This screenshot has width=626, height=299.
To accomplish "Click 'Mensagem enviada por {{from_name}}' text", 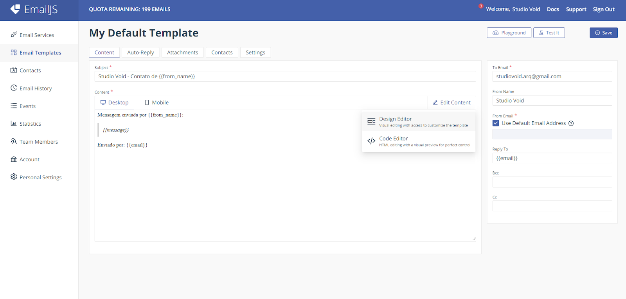I will 140,115.
